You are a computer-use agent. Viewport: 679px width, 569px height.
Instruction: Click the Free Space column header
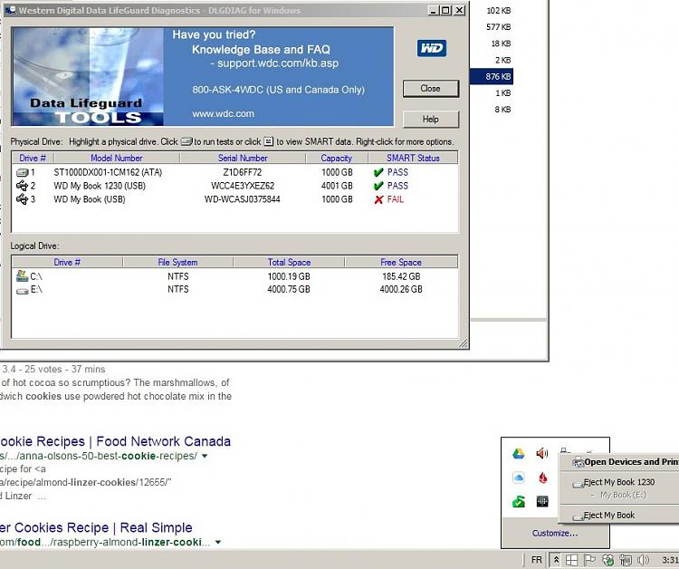(401, 262)
